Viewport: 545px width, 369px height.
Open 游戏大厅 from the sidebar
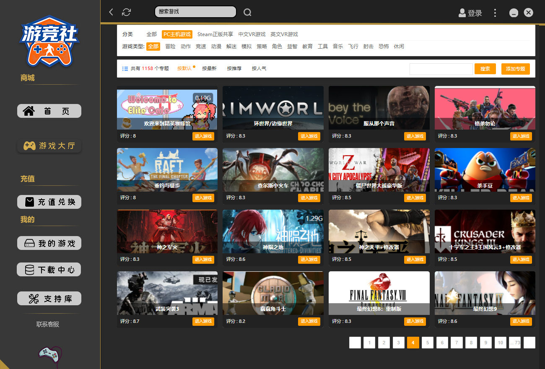pos(49,146)
